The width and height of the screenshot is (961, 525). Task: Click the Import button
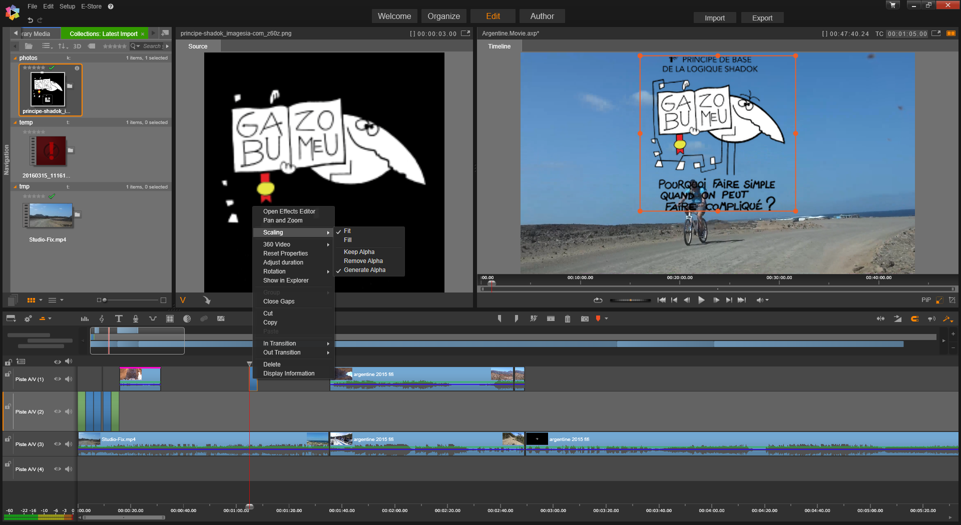coord(714,18)
